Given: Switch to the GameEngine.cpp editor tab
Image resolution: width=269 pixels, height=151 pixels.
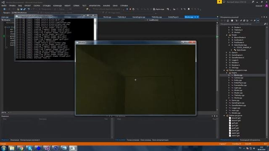Looking at the screenshot, I should point(139,17).
